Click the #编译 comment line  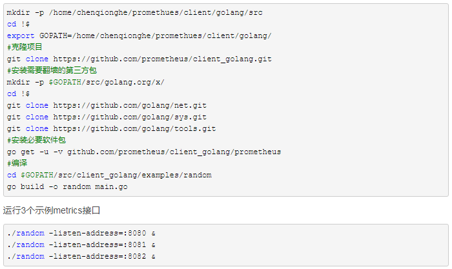pyautogui.click(x=17, y=163)
